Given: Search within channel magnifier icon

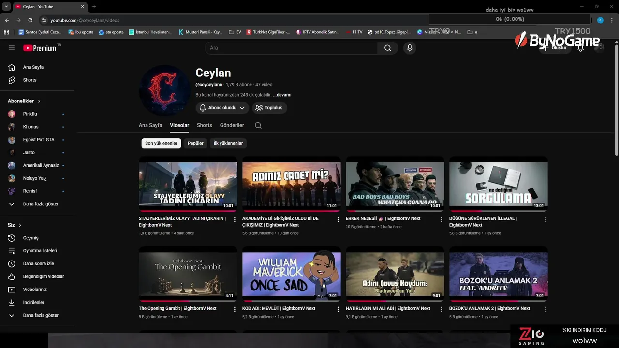Looking at the screenshot, I should [x=258, y=125].
